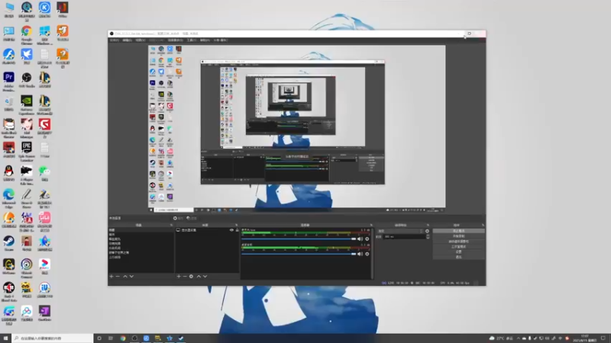Open Epic Games Launcher desktop shortcut

[x=27, y=152]
